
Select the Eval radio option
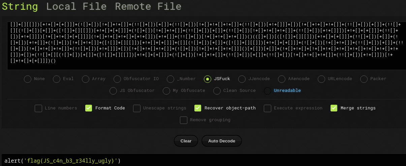[57, 79]
